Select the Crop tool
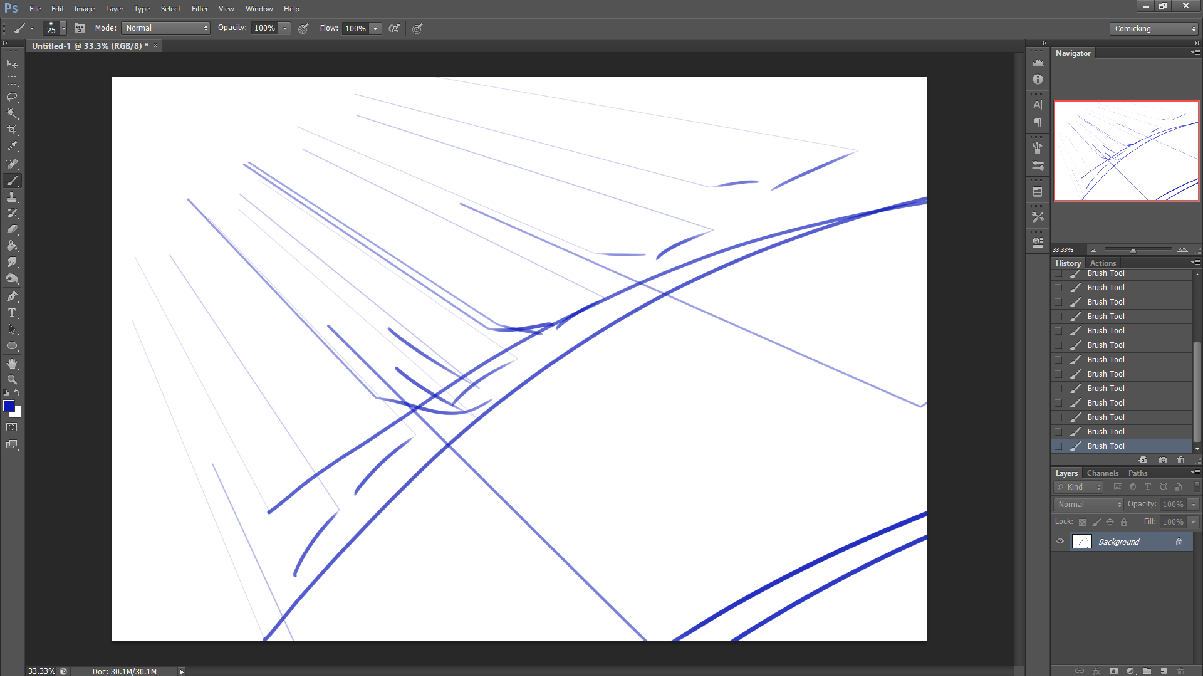The height and width of the screenshot is (676, 1203). point(12,130)
